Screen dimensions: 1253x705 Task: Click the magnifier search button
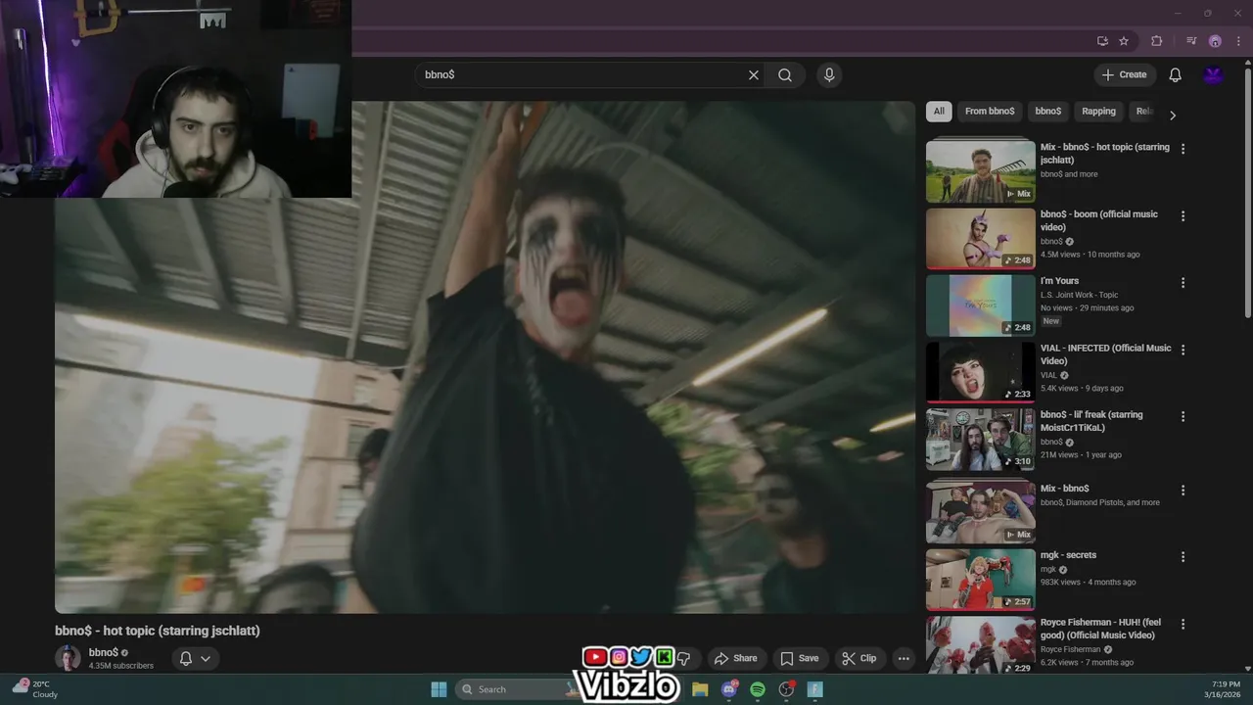[x=785, y=75]
